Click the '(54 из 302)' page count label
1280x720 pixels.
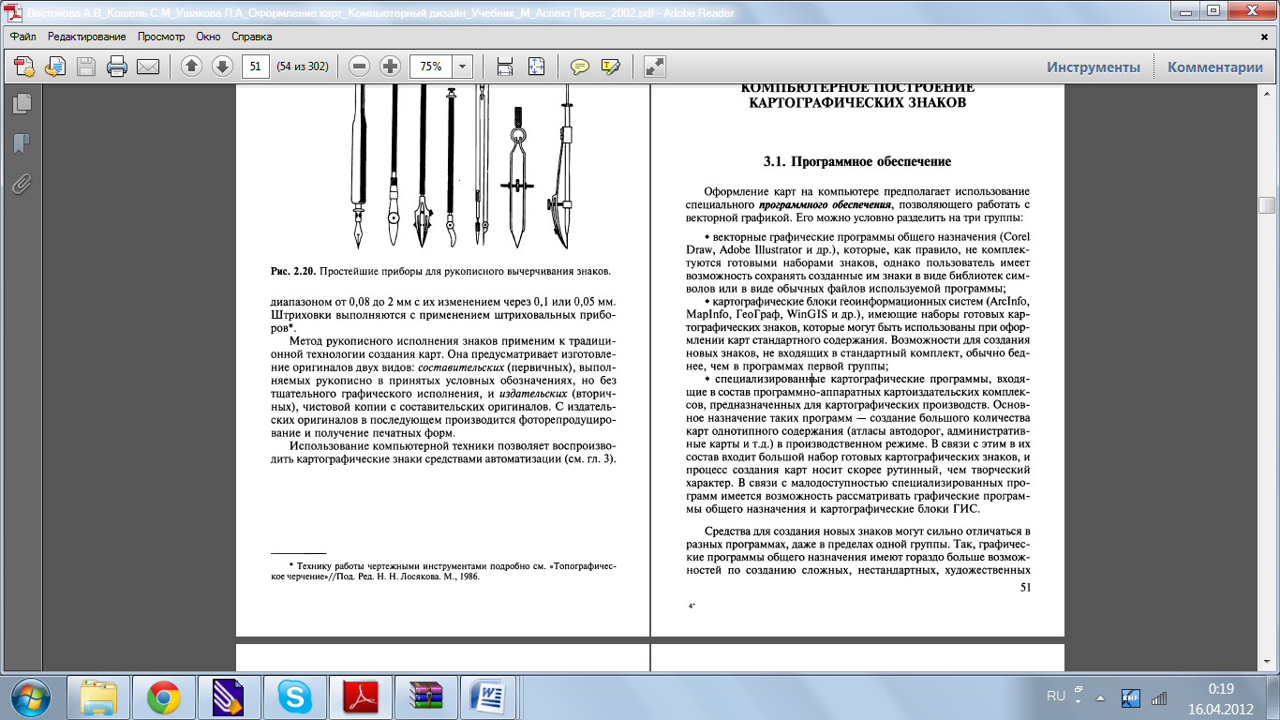[x=303, y=67]
